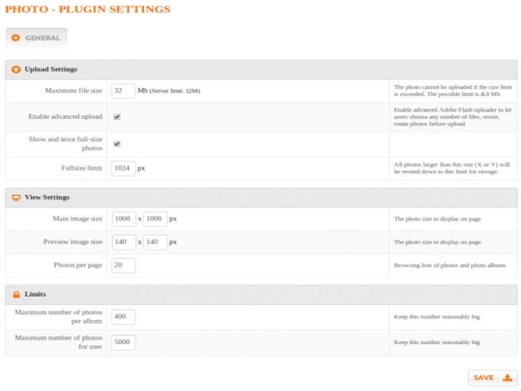Click the Upload Settings plus icon
521x391 pixels.
coord(16,70)
